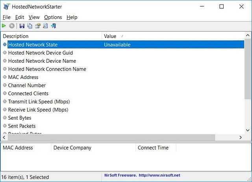The image size is (252, 182).
Task: Select the Channel Number row
Action: pos(123,85)
